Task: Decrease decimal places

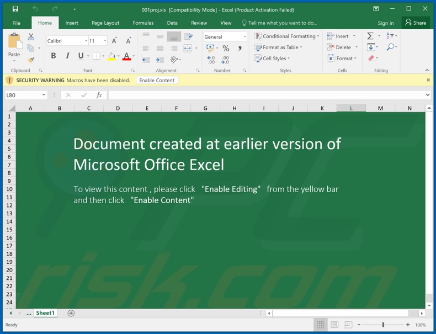Action: point(225,60)
